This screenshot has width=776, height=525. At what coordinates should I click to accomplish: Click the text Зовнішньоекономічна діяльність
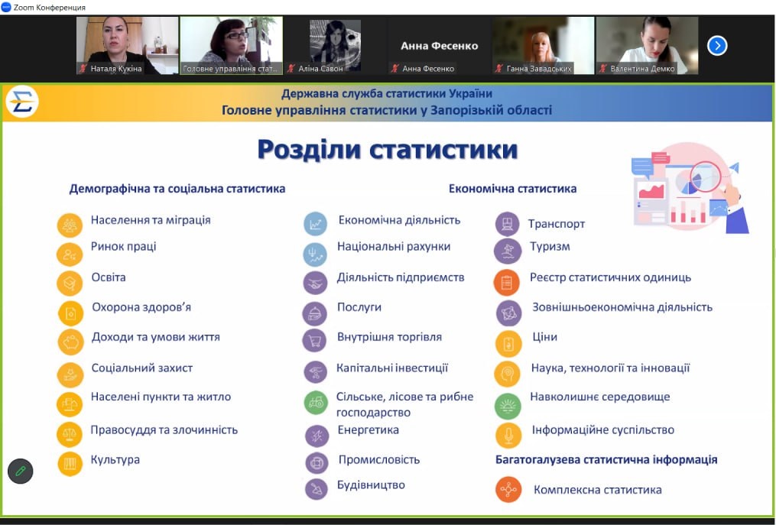[x=622, y=307]
